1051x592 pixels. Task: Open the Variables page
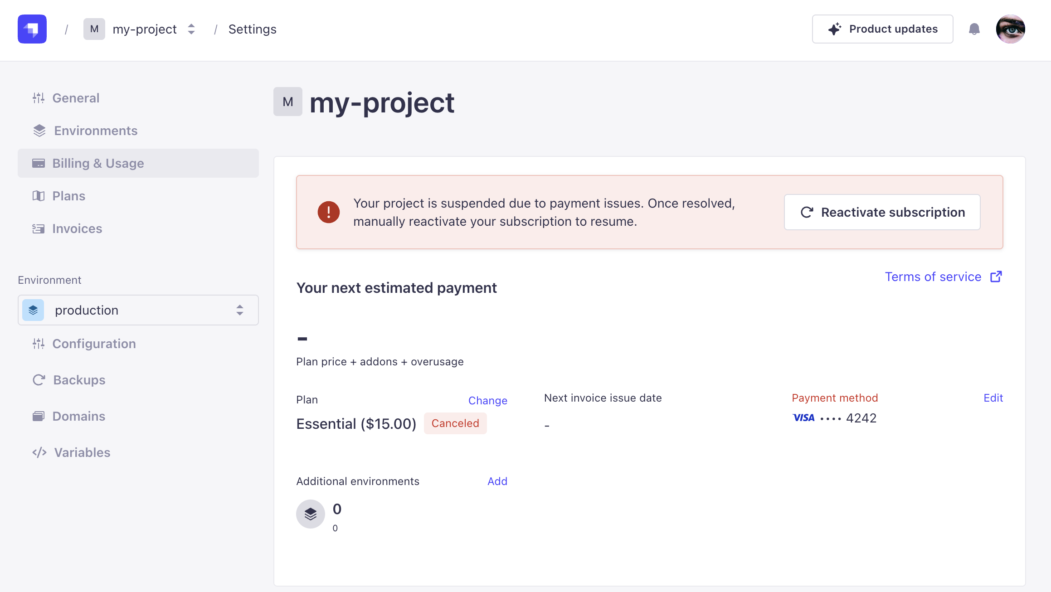(x=82, y=452)
